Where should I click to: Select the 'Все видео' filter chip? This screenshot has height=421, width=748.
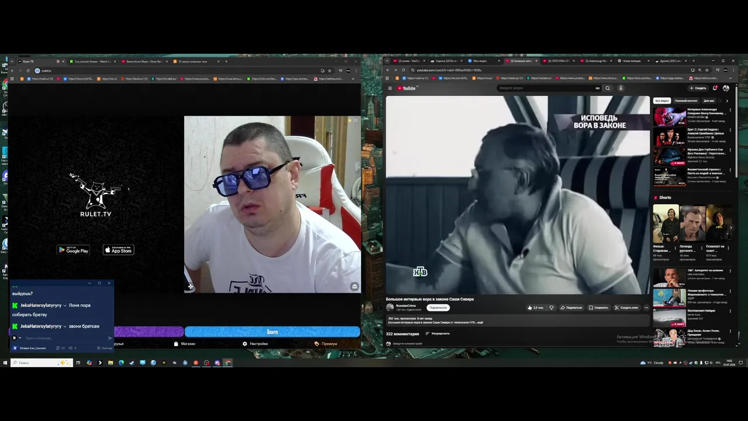pyautogui.click(x=662, y=101)
